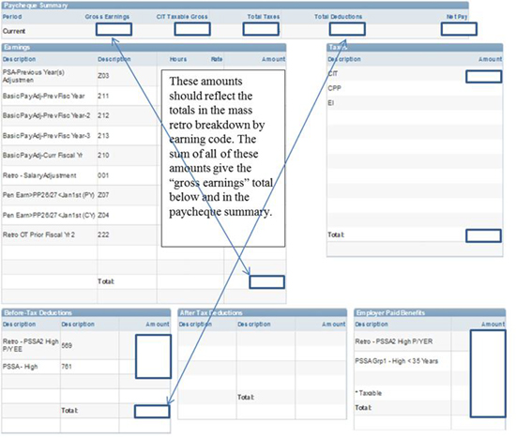Screen dimensions: 516x438
Task: Select the Period column label
Action: click(x=12, y=17)
